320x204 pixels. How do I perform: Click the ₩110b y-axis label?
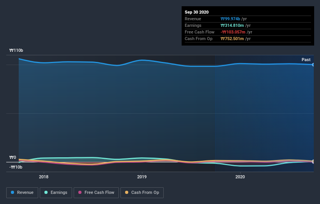pos(16,50)
